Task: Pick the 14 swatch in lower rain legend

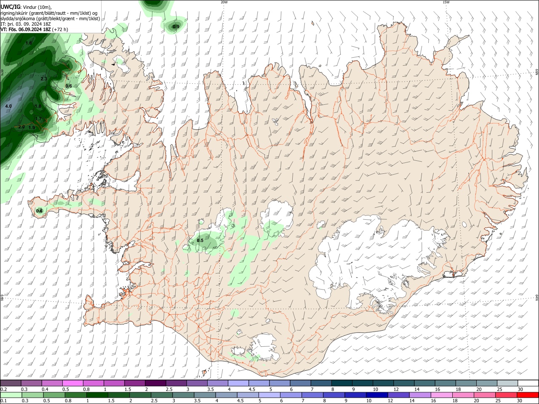Action: pos(420,395)
